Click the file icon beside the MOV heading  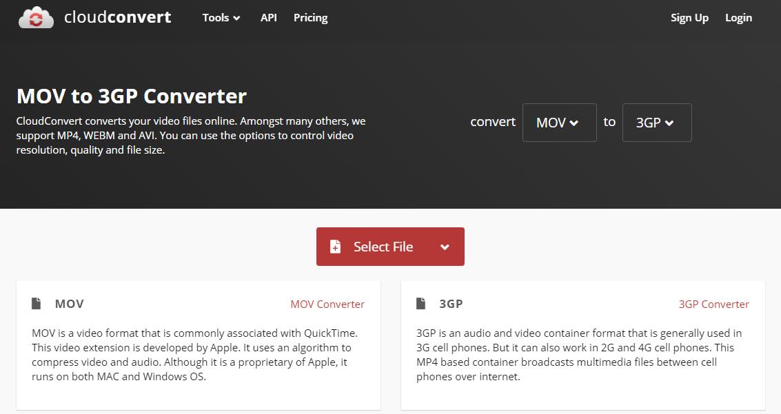pos(37,304)
